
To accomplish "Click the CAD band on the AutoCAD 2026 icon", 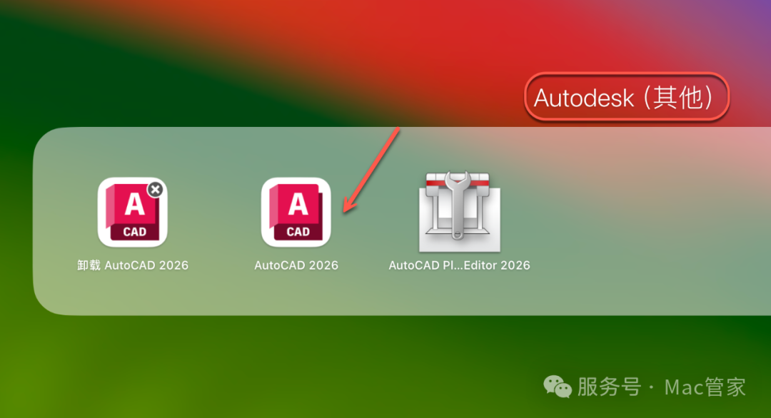I will point(298,231).
